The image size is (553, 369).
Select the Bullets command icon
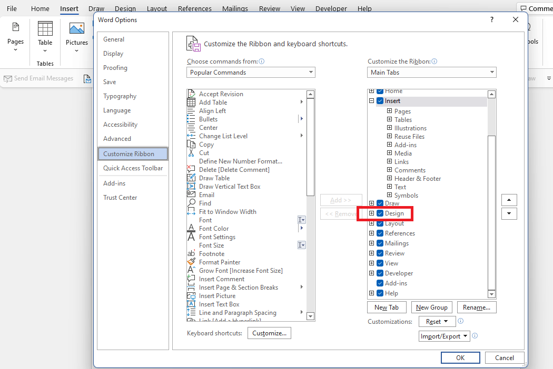(x=191, y=119)
